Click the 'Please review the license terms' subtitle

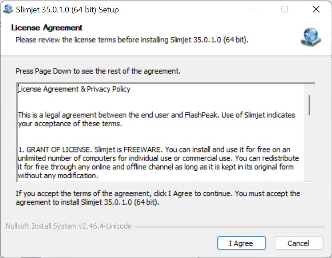[132, 40]
